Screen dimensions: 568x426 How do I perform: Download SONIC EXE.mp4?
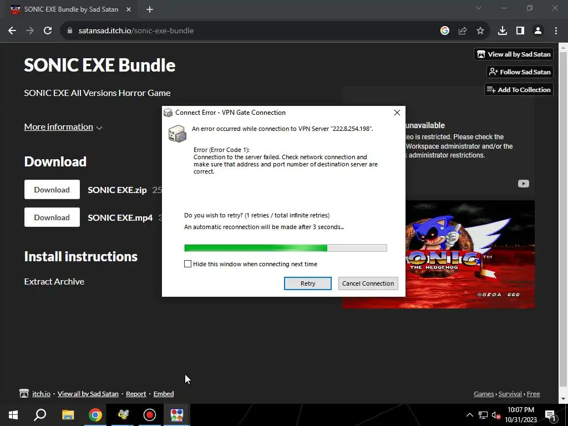tap(52, 217)
